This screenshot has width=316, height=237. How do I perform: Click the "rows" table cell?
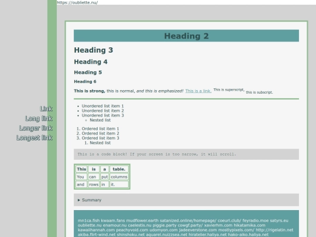[x=94, y=184]
